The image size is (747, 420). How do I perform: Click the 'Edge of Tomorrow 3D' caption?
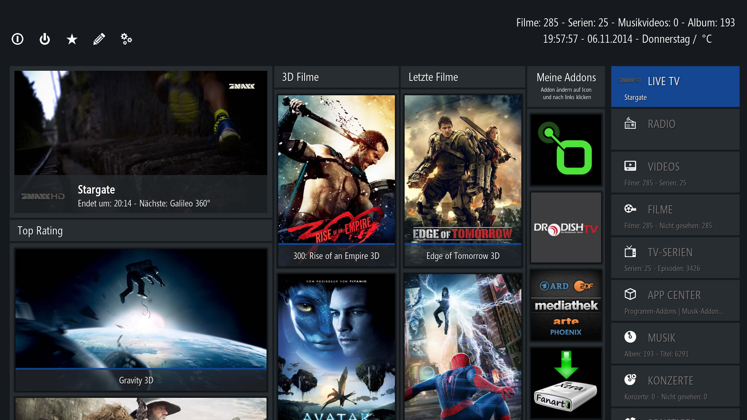pyautogui.click(x=463, y=256)
